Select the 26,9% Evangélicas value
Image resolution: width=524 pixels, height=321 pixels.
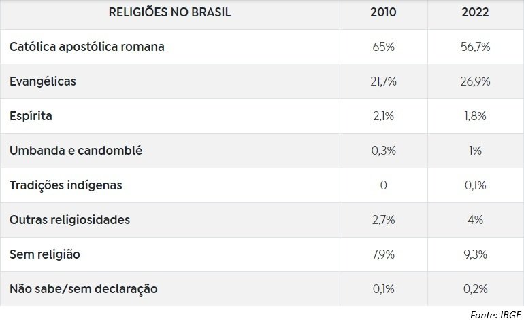point(475,81)
